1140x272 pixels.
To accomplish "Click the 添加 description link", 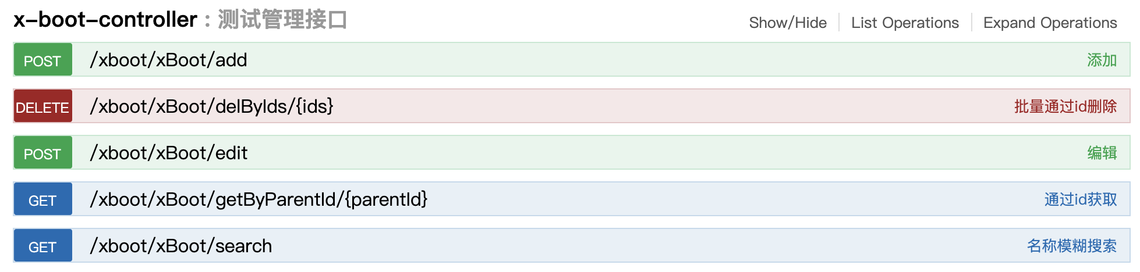I will (1102, 60).
